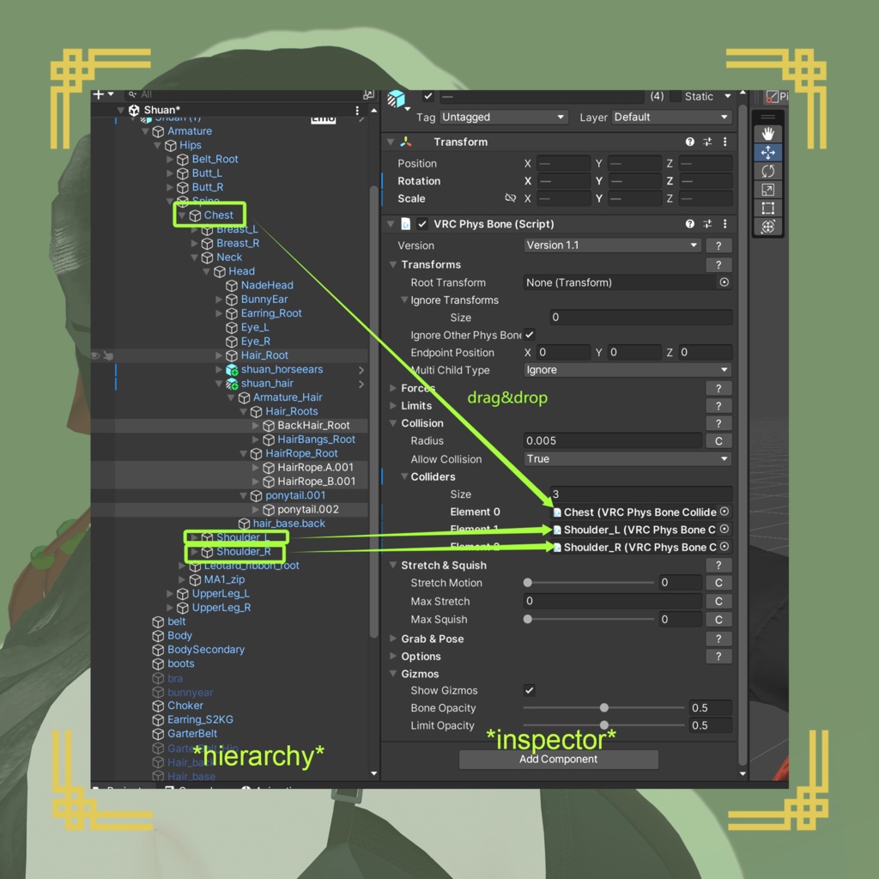Toggle Static checkbox

point(676,96)
